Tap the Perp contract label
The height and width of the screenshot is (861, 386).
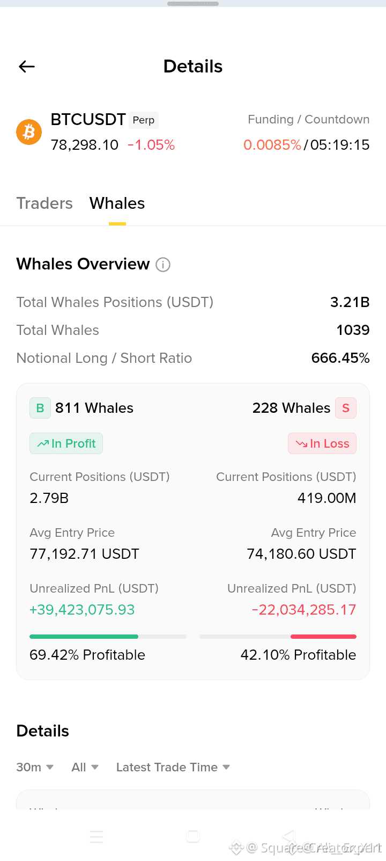(x=144, y=120)
